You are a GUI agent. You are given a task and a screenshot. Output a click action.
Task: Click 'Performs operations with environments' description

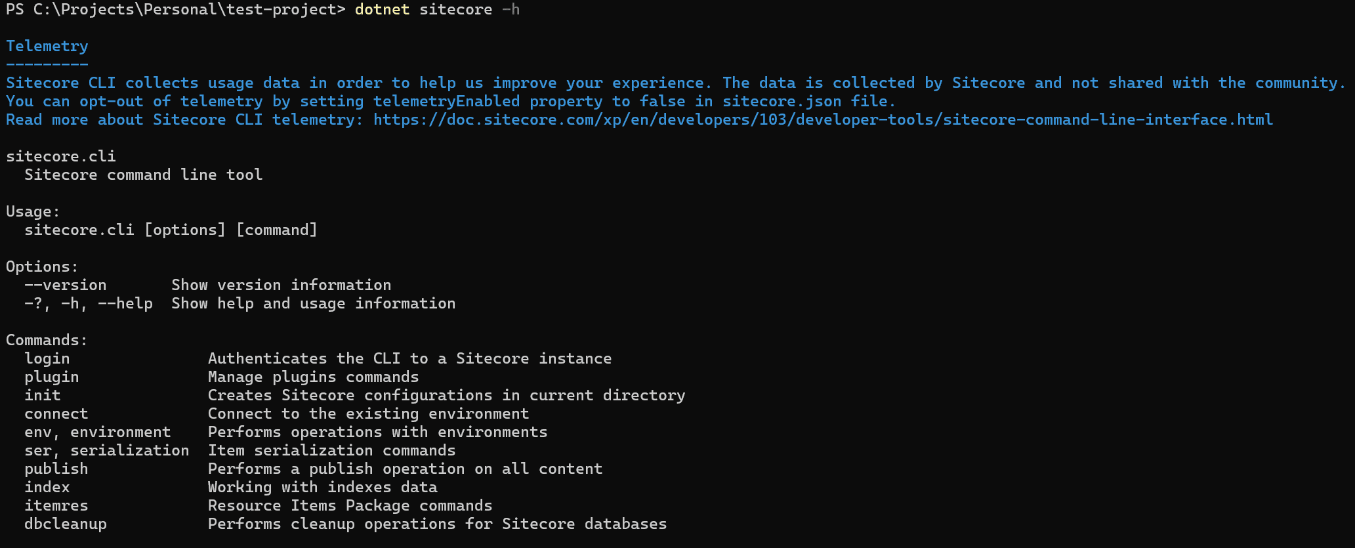pyautogui.click(x=378, y=432)
